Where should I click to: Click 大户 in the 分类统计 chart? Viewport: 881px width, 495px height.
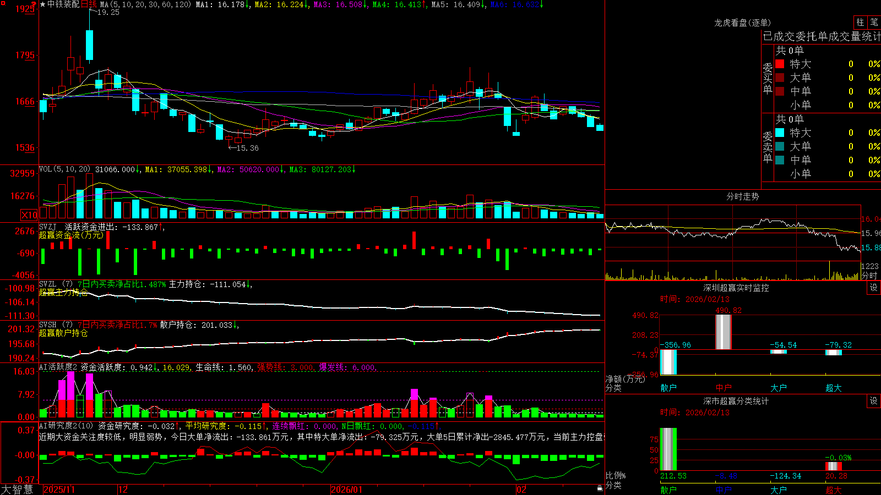tap(779, 490)
